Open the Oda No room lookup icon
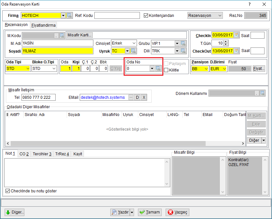Screen dimensions: 272x219 158,69
